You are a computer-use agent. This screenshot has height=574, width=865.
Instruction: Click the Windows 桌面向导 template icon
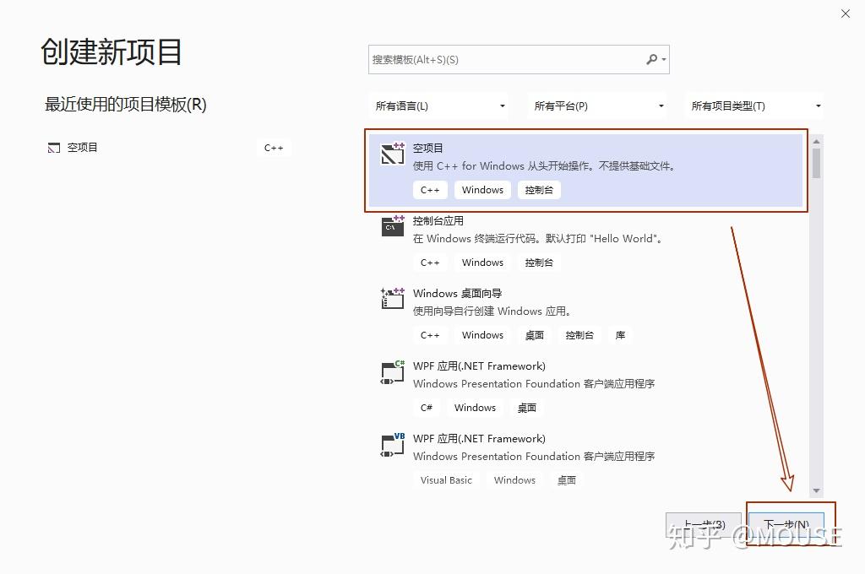(x=391, y=299)
